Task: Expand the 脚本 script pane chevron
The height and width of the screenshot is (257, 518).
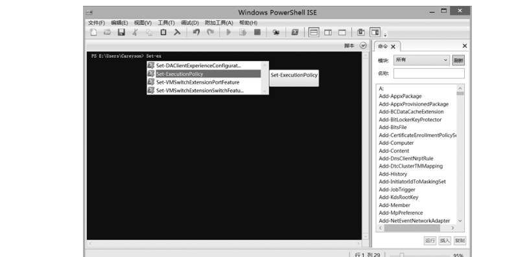Action: click(363, 46)
